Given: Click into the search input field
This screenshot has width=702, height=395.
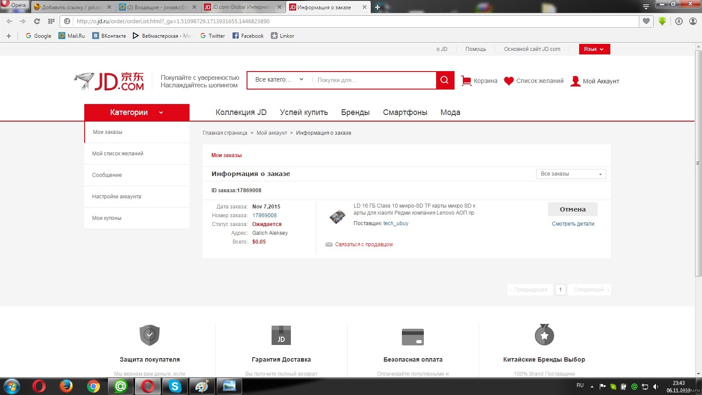Looking at the screenshot, I should [x=373, y=80].
